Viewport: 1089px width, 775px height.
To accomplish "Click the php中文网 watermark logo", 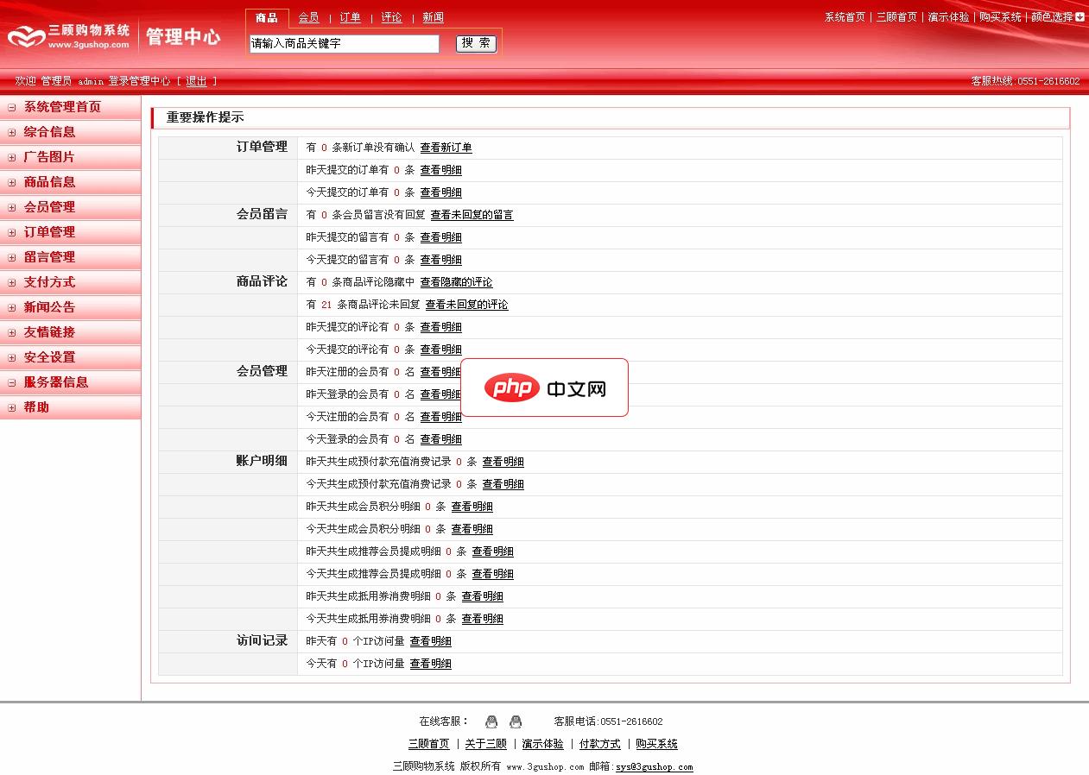I will click(x=544, y=388).
